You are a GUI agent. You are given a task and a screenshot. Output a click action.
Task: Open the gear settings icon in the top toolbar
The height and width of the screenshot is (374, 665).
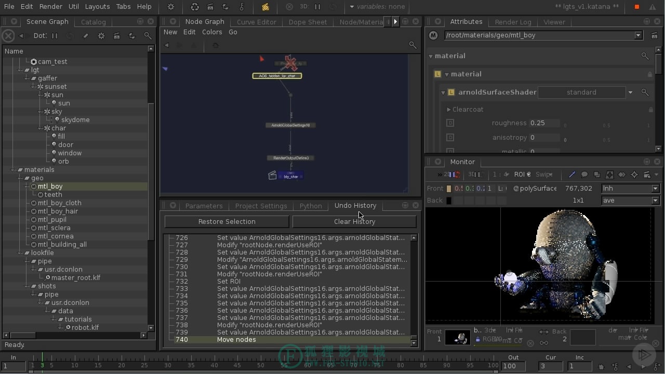[171, 7]
